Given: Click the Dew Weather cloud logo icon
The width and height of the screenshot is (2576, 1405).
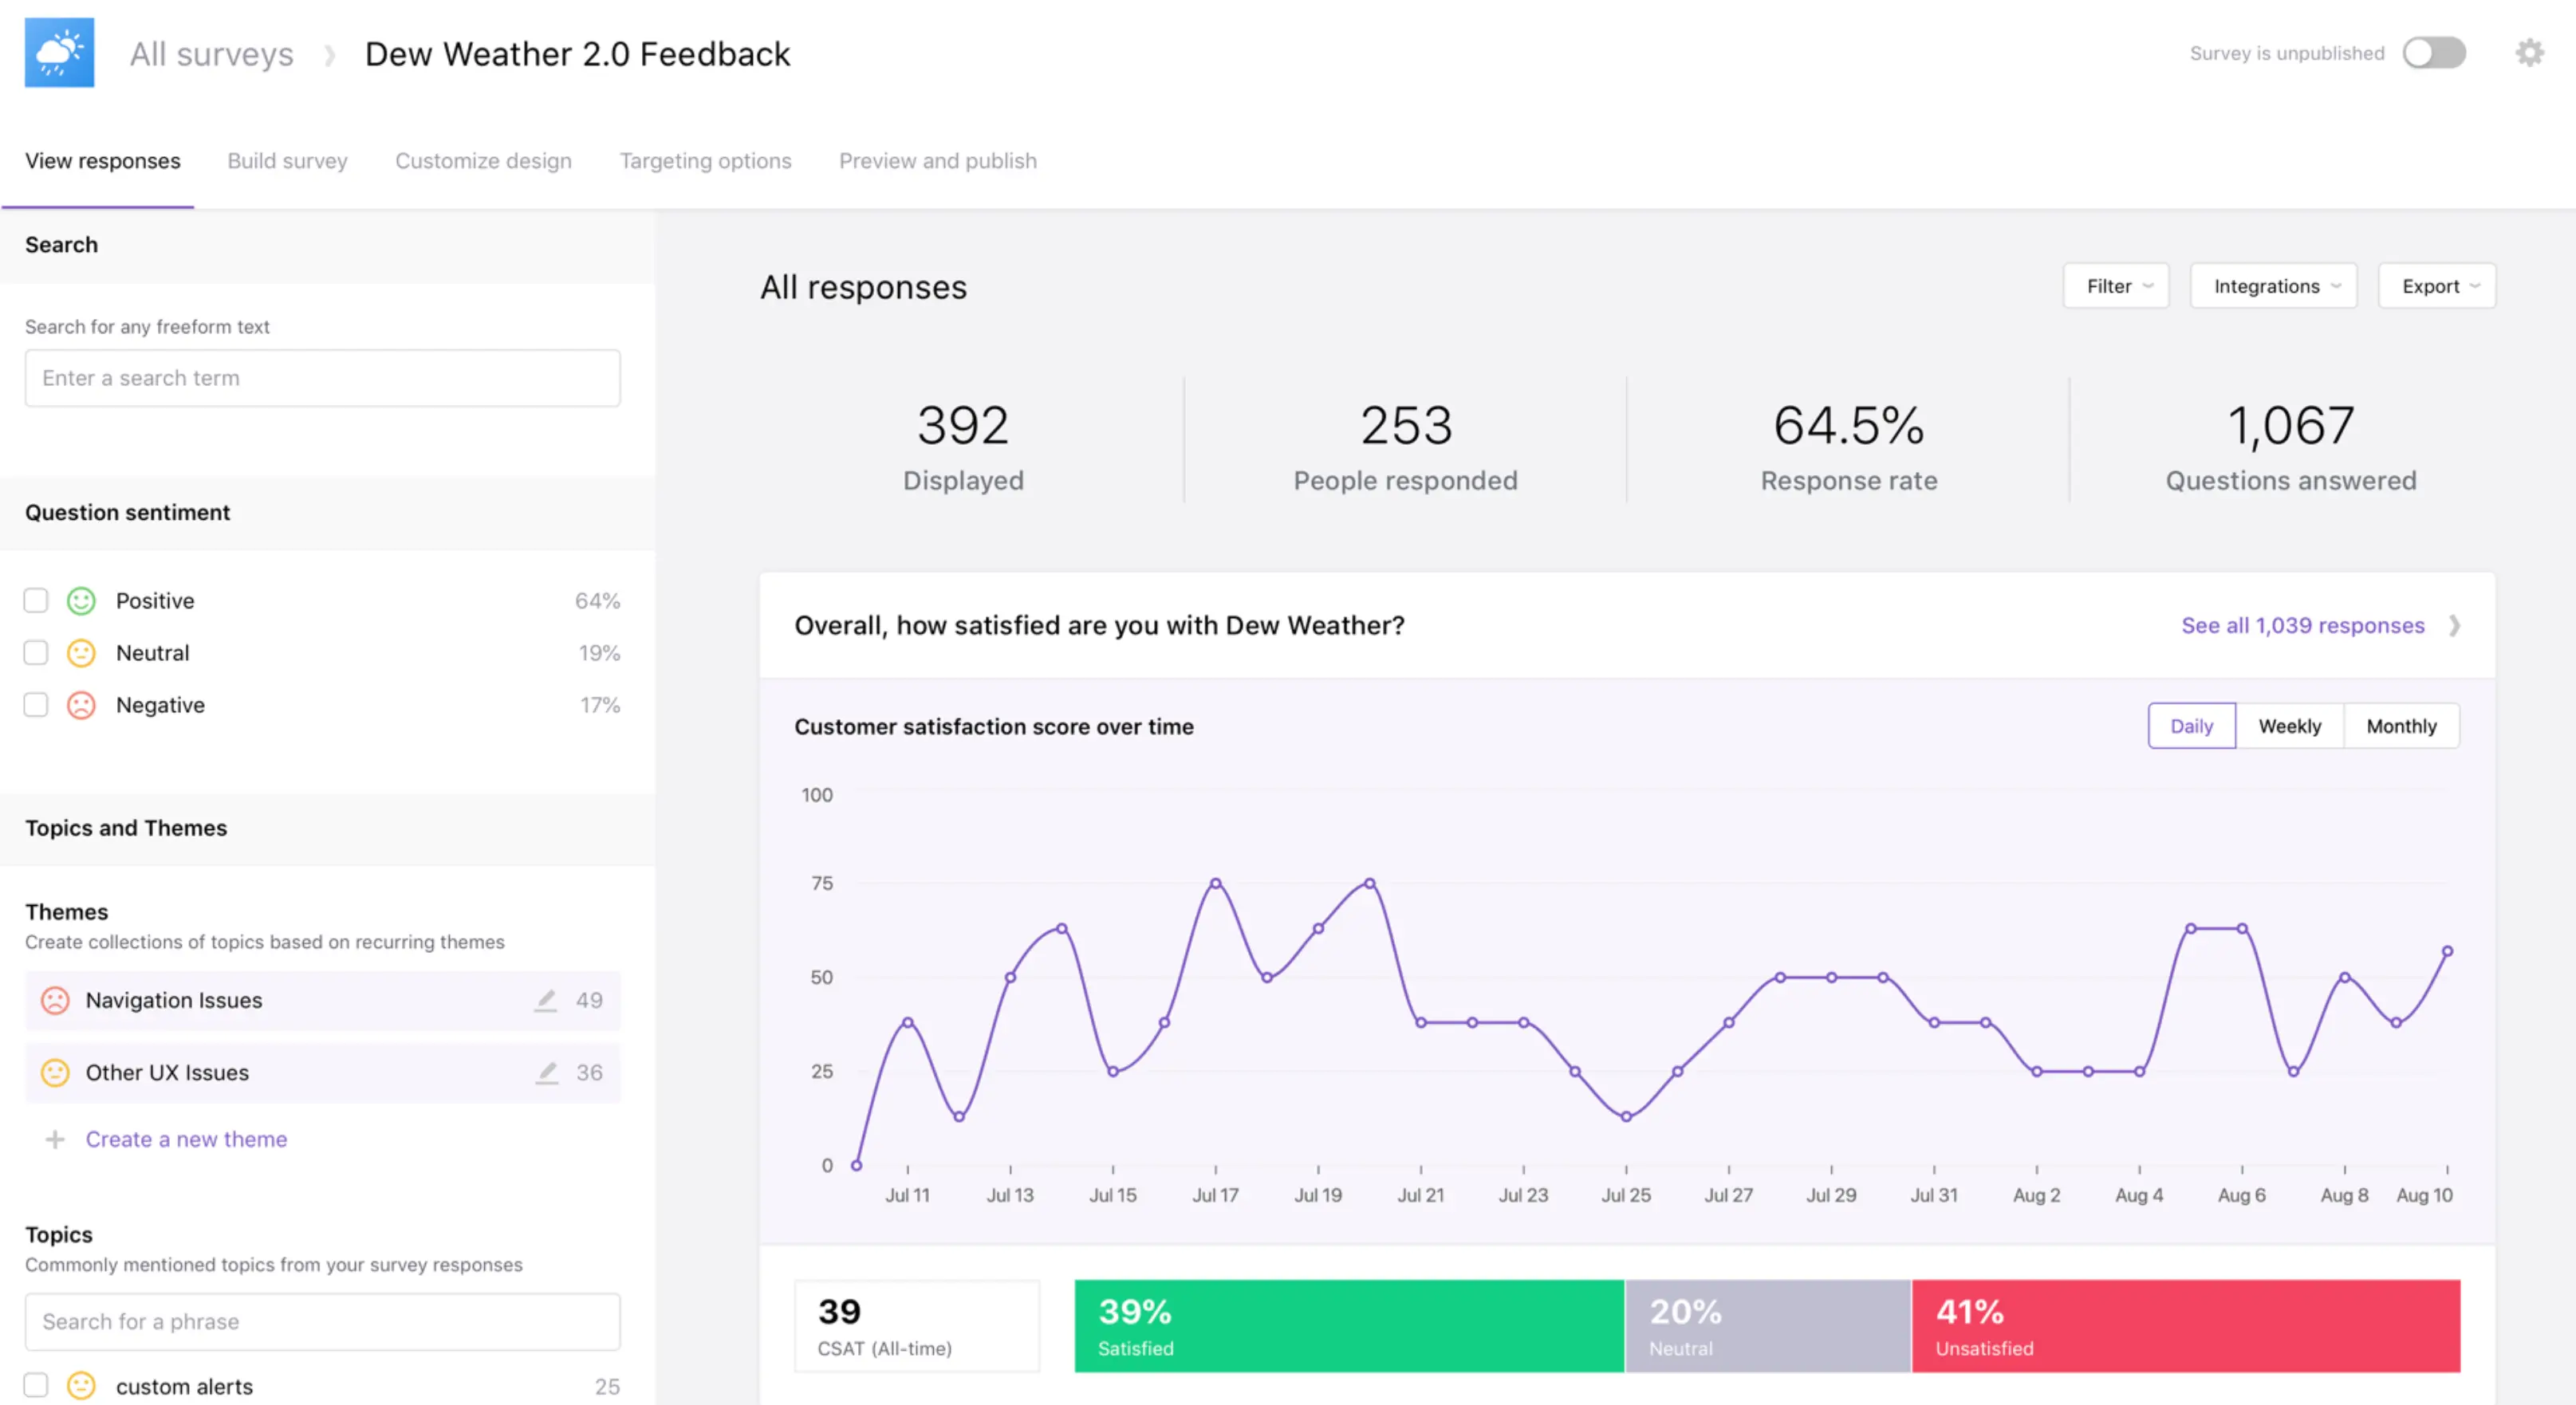Looking at the screenshot, I should pos(59,53).
